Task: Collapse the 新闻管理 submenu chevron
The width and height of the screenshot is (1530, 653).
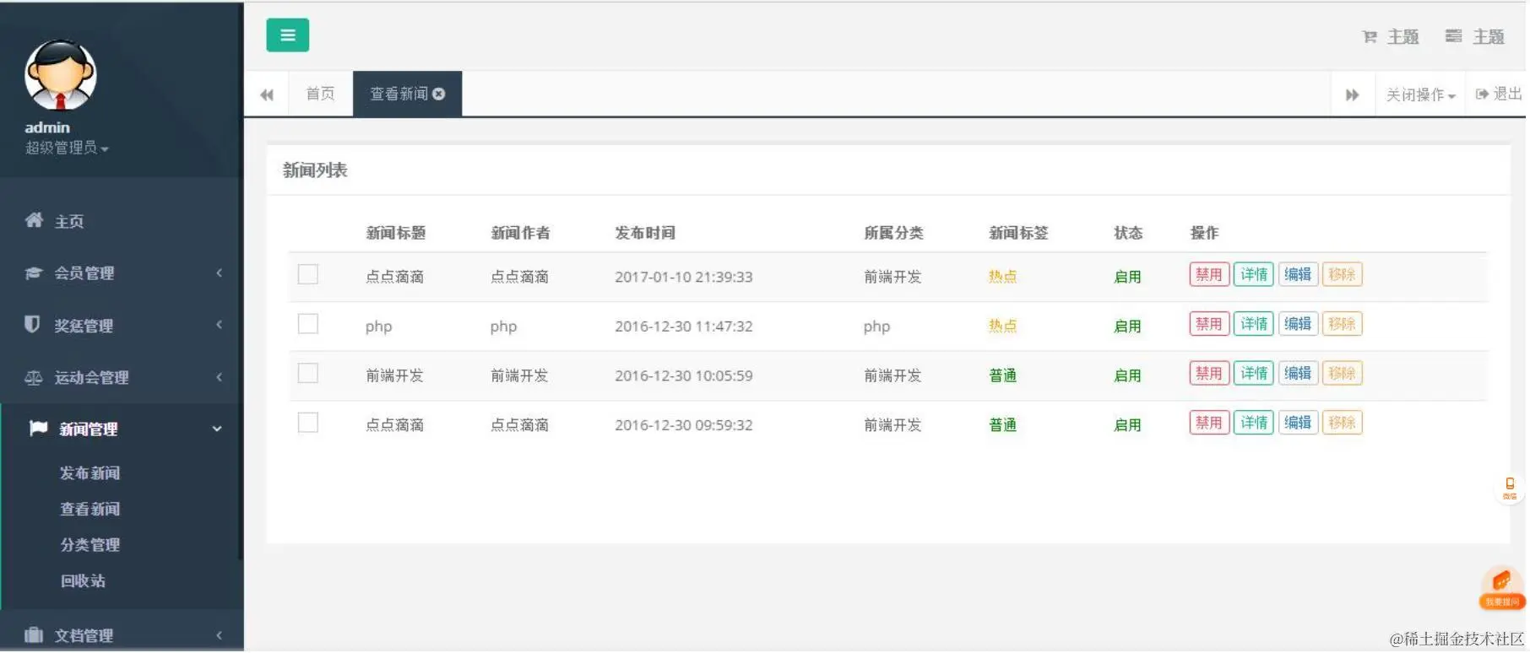Action: click(x=217, y=429)
